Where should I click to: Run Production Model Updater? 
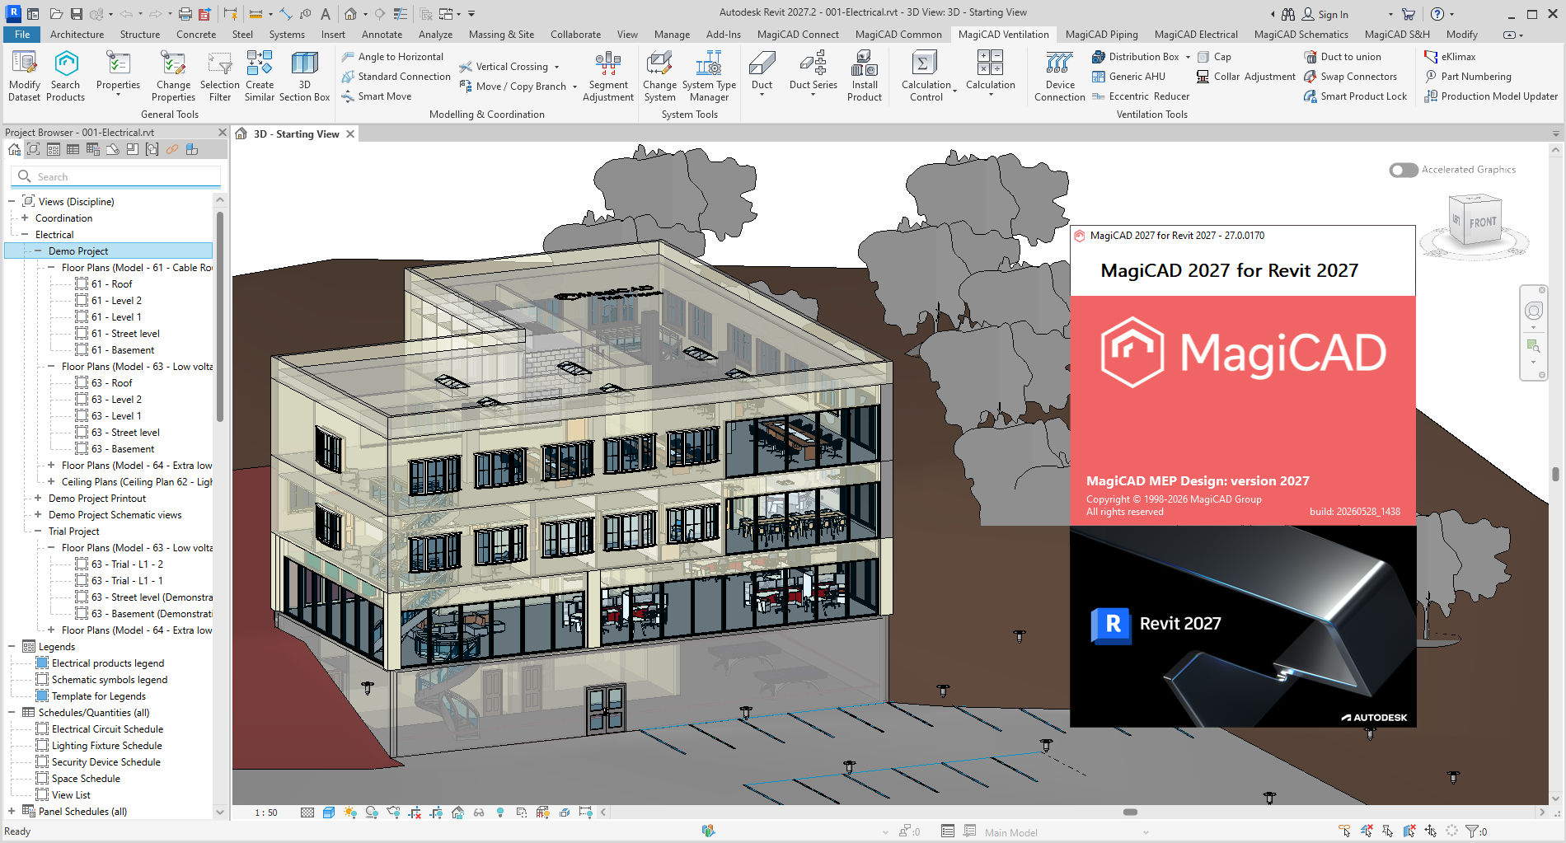click(1491, 96)
